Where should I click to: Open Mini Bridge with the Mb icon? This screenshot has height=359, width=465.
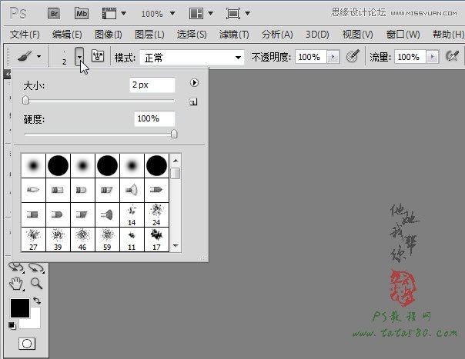click(x=82, y=14)
